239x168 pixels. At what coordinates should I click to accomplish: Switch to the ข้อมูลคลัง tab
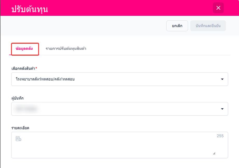[24, 49]
